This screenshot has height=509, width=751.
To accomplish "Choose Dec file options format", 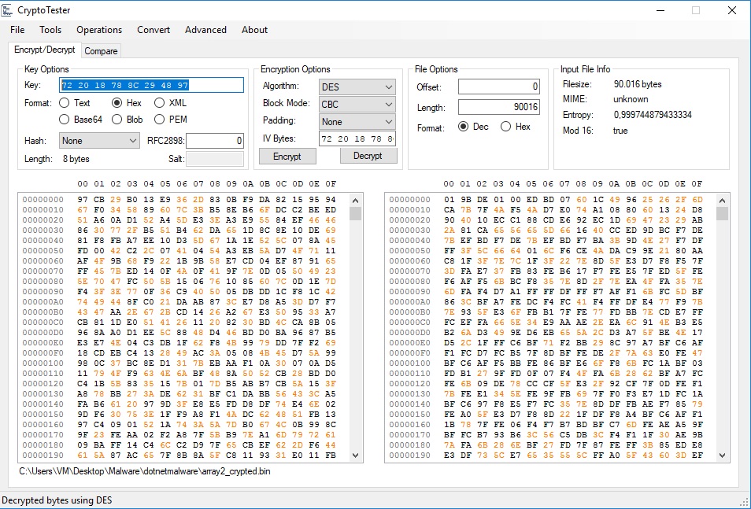I will 473,127.
